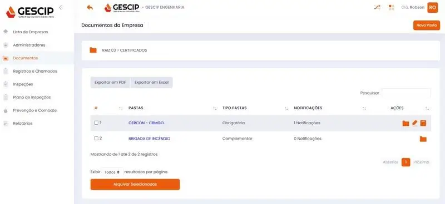Click pencil edit icon in CERCON row
445x204 pixels.
click(x=414, y=123)
